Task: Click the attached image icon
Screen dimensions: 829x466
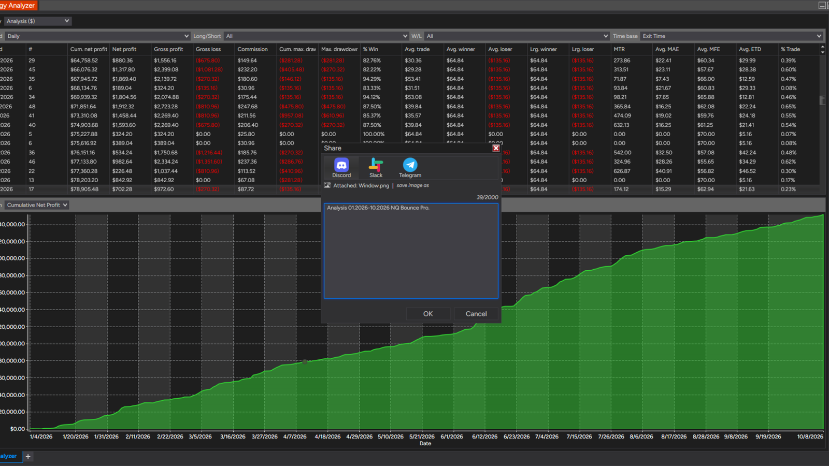Action: pyautogui.click(x=327, y=185)
